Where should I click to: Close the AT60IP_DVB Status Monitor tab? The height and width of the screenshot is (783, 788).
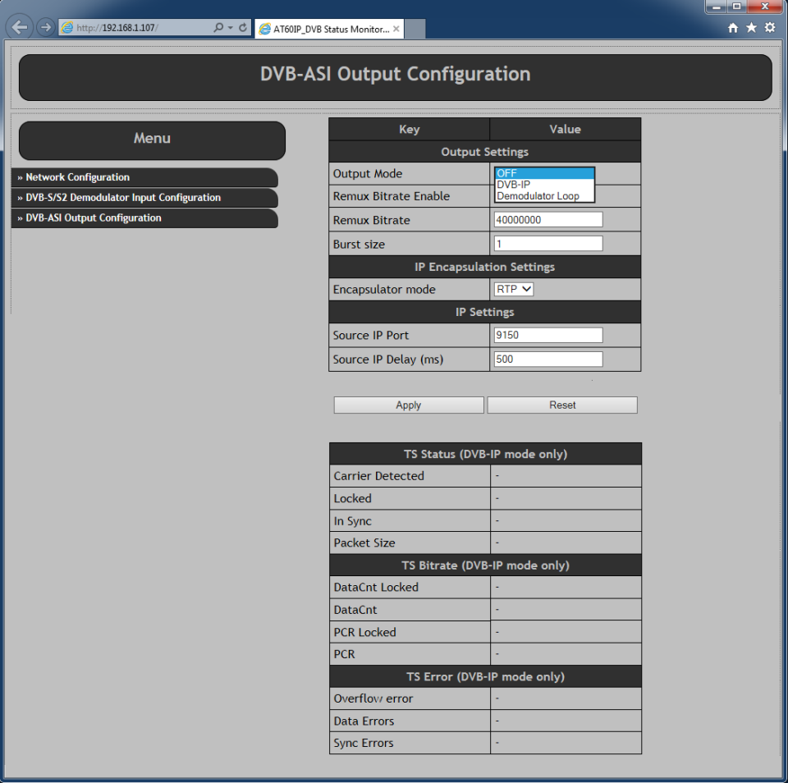396,29
